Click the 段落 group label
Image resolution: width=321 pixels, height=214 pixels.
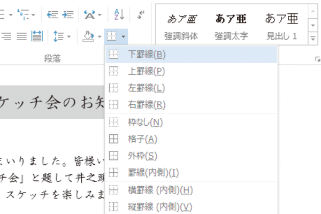[x=52, y=58]
